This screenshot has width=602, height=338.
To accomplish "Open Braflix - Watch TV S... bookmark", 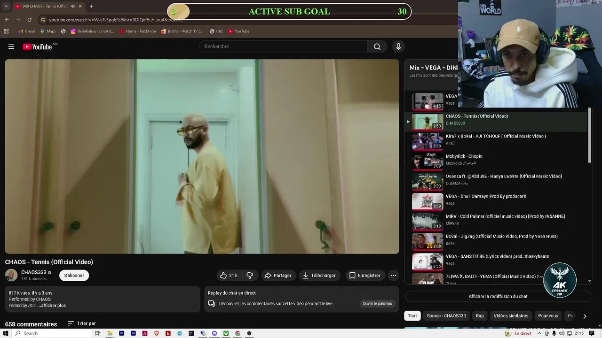I will click(x=182, y=31).
